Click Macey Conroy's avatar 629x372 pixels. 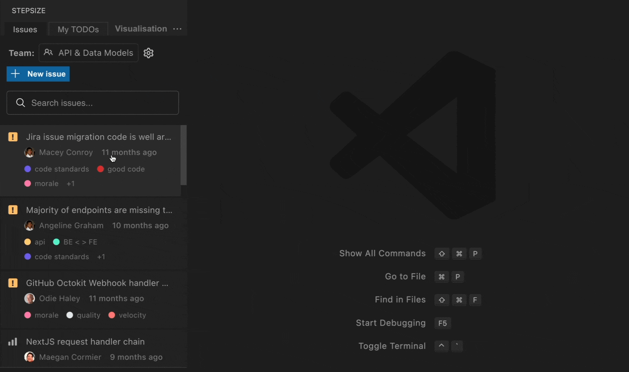point(29,152)
